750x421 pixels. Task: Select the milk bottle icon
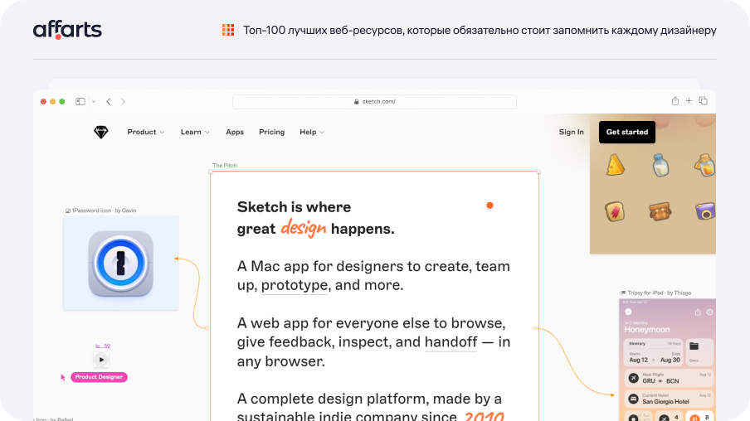tap(660, 165)
